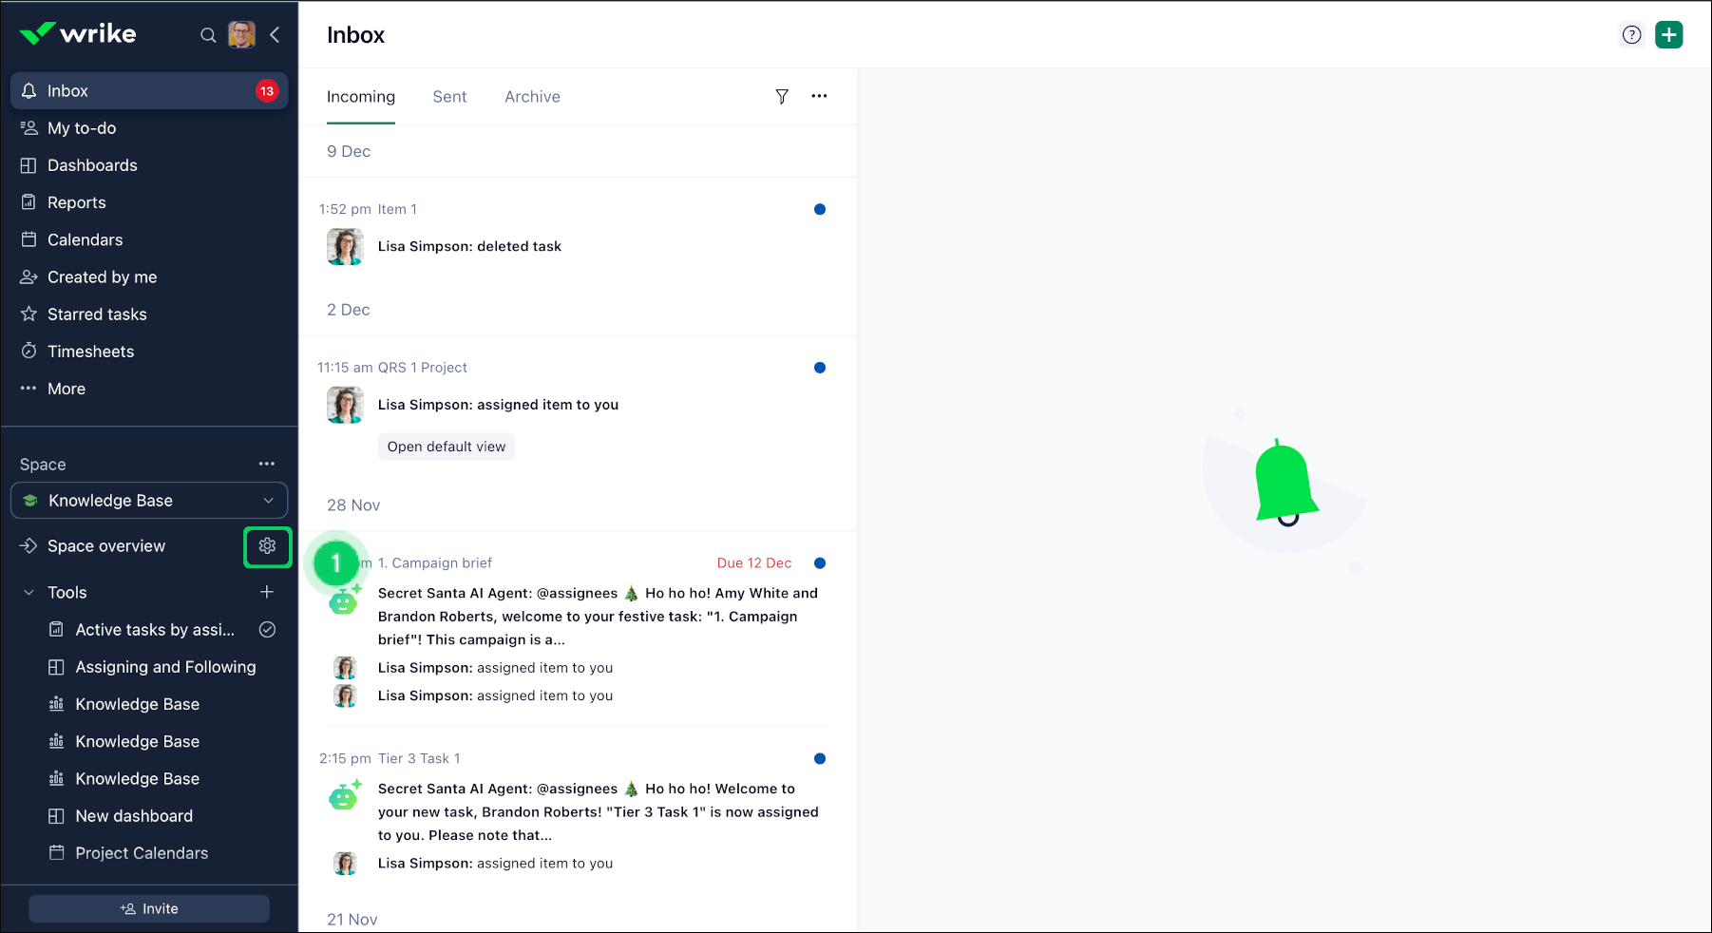The height and width of the screenshot is (933, 1712).
Task: Click the Invite button
Action: tap(149, 908)
